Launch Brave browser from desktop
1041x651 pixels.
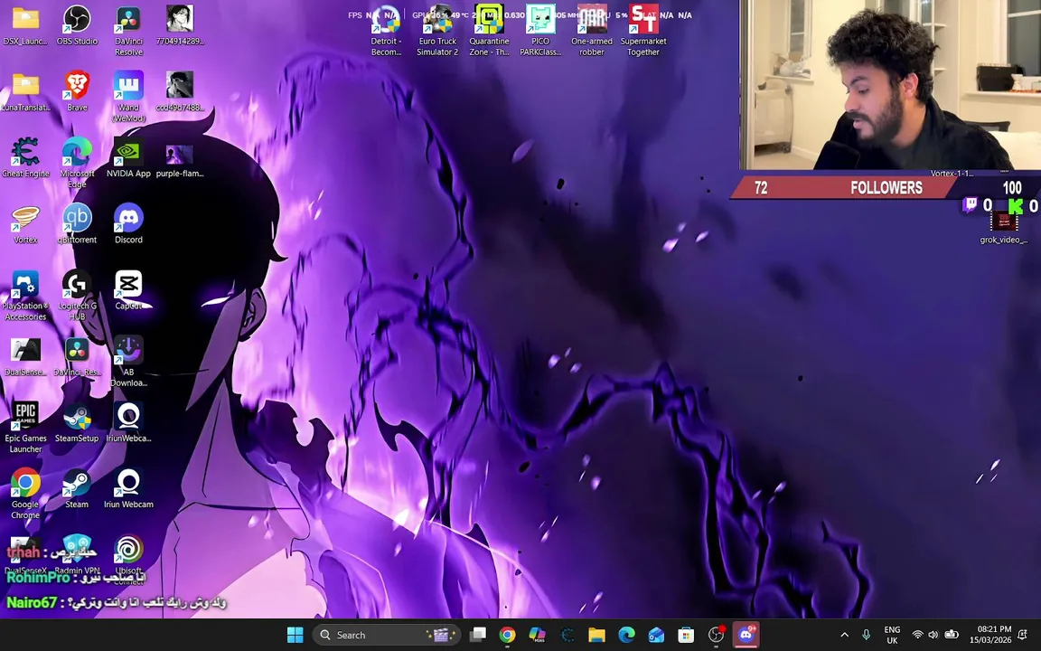click(77, 92)
